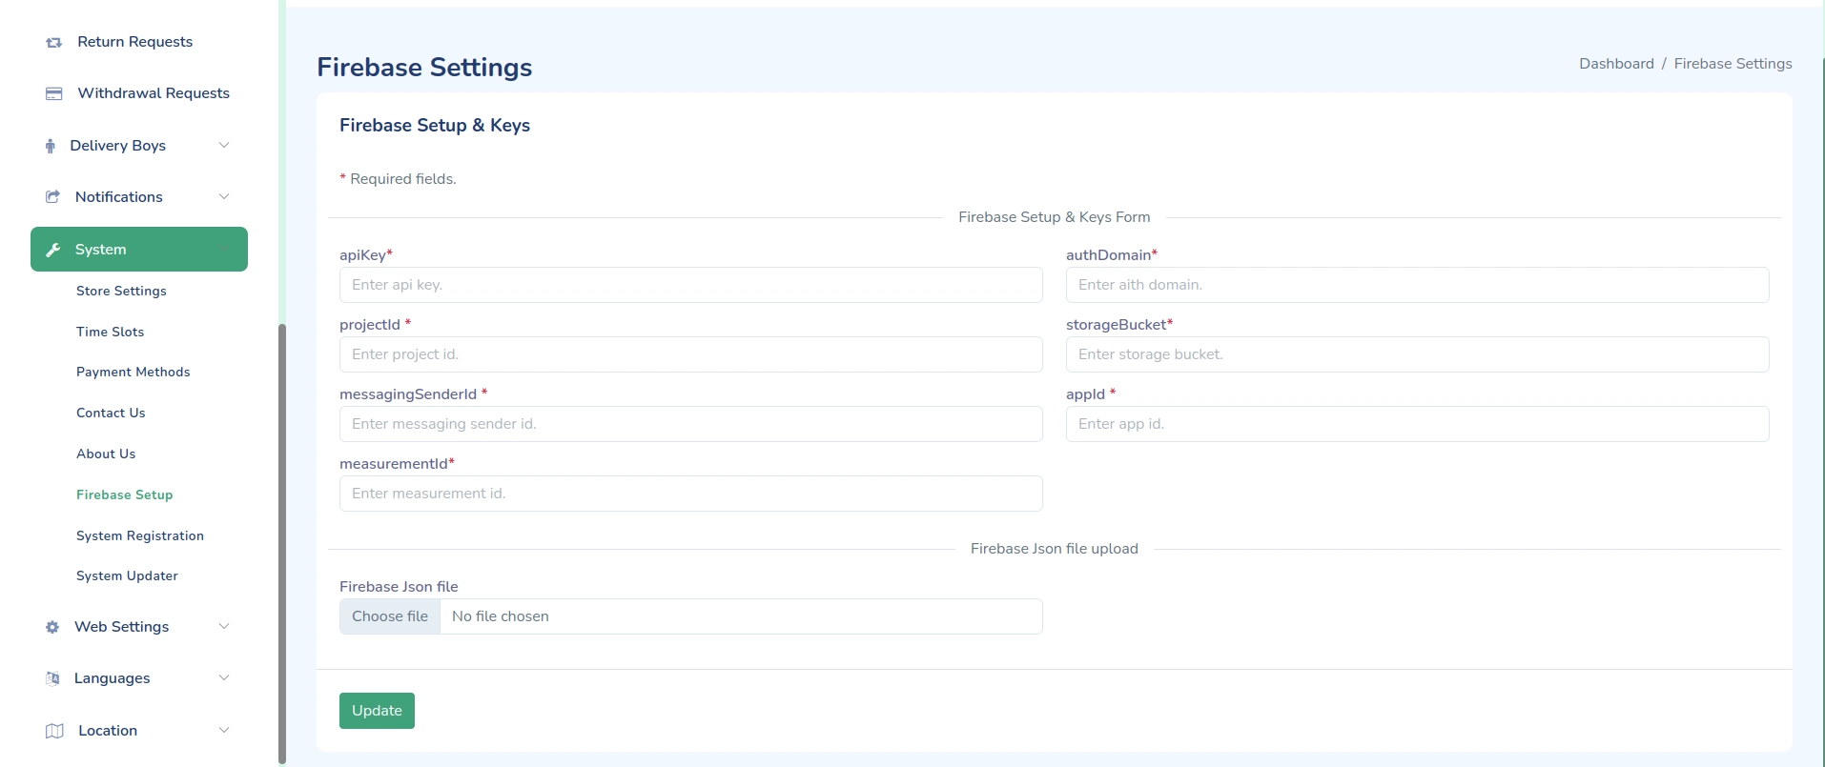This screenshot has height=767, width=1825.
Task: Open Time Slots submenu item
Action: 111,332
